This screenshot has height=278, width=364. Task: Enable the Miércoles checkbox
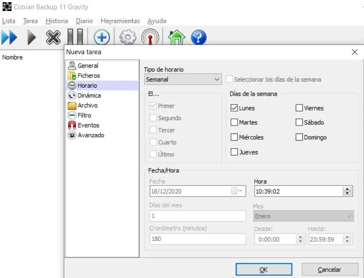(234, 137)
